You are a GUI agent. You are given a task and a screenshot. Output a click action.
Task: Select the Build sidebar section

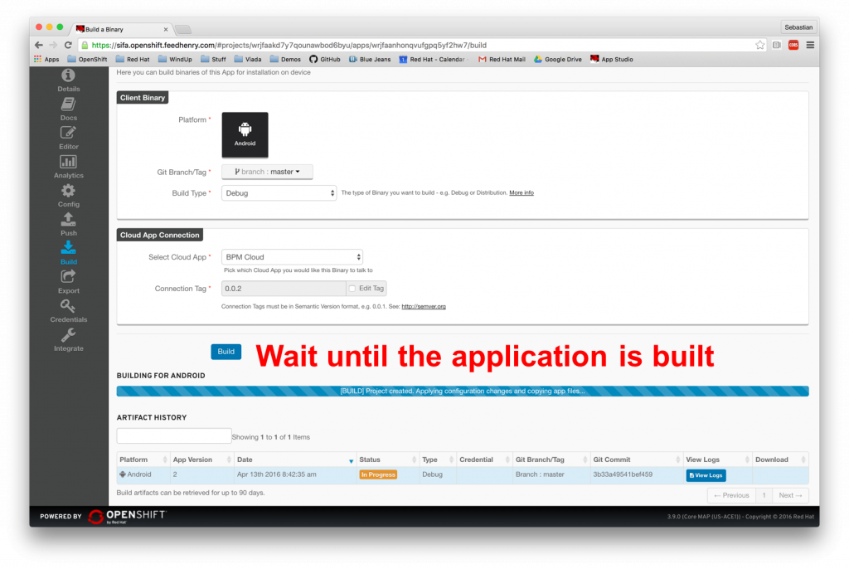point(68,253)
